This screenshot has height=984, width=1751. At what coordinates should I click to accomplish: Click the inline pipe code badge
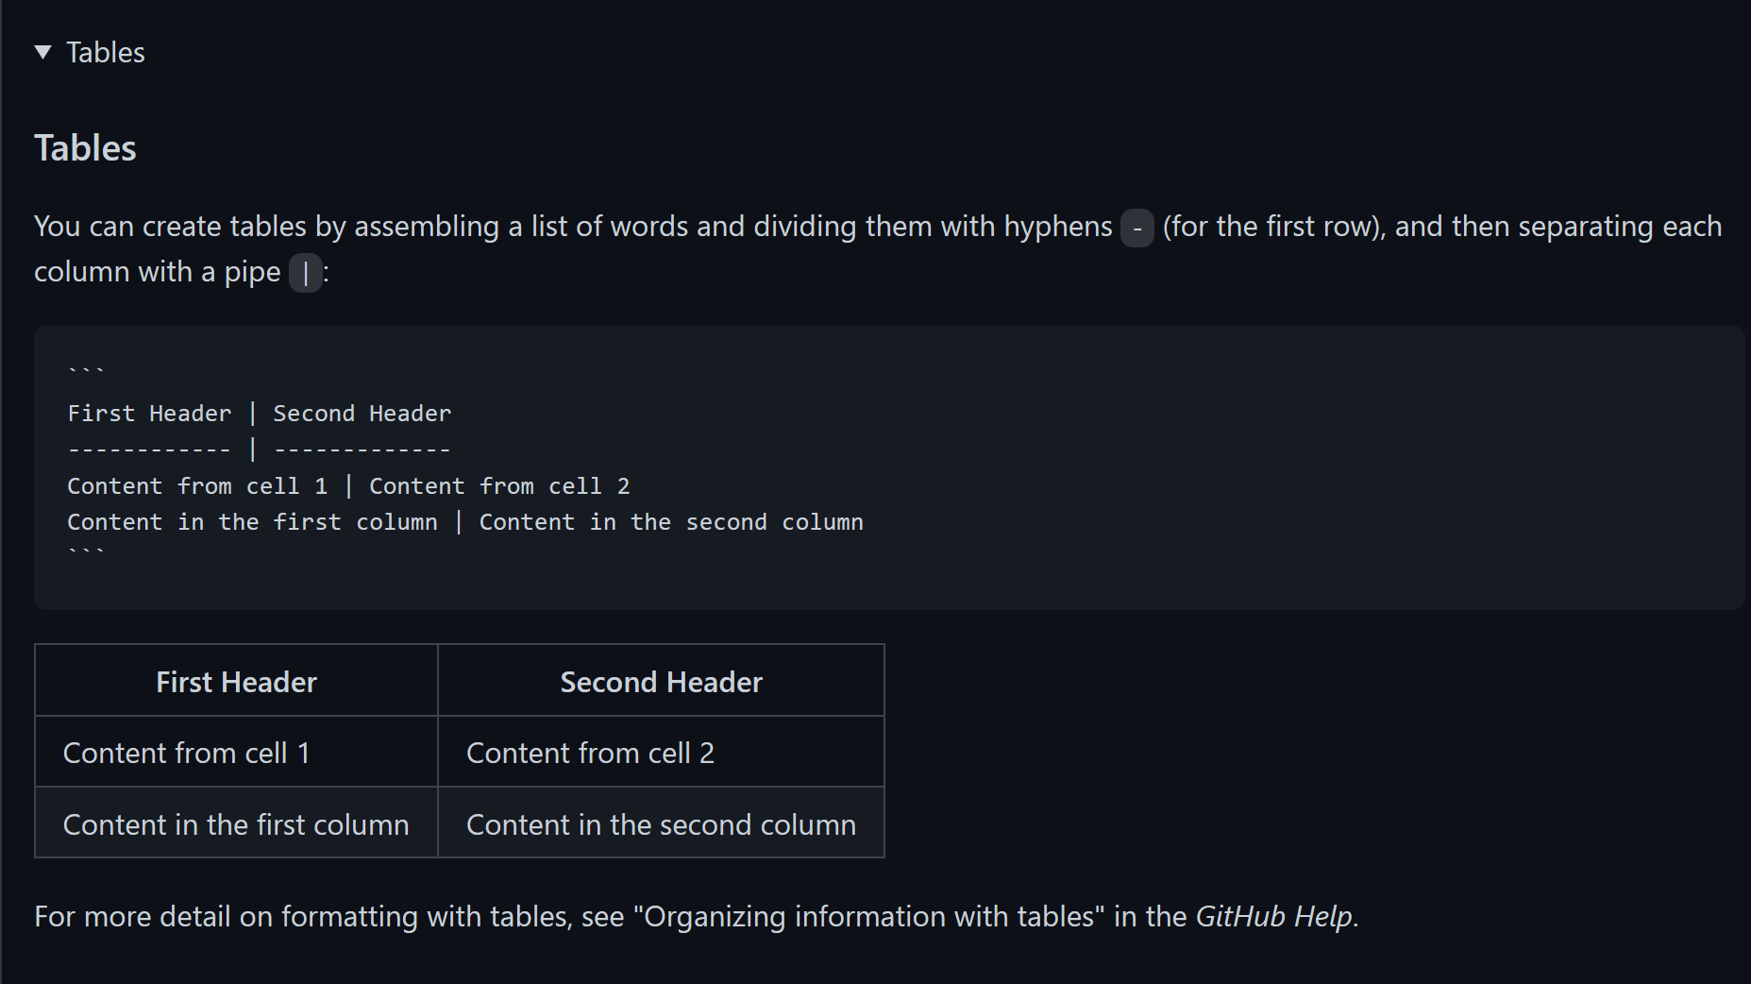305,273
